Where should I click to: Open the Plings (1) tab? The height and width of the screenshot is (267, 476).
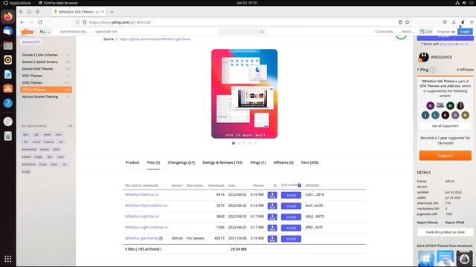258,162
